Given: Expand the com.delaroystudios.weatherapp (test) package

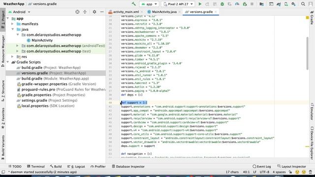Looking at the screenshot, I should (18, 51).
